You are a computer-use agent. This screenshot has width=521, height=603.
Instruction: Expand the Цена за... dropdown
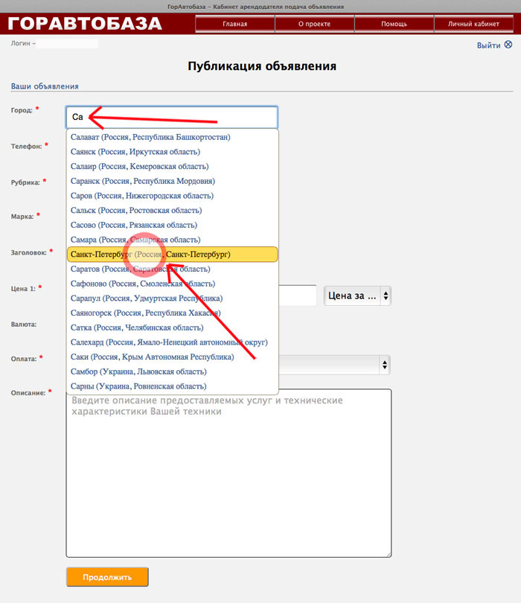pos(357,296)
